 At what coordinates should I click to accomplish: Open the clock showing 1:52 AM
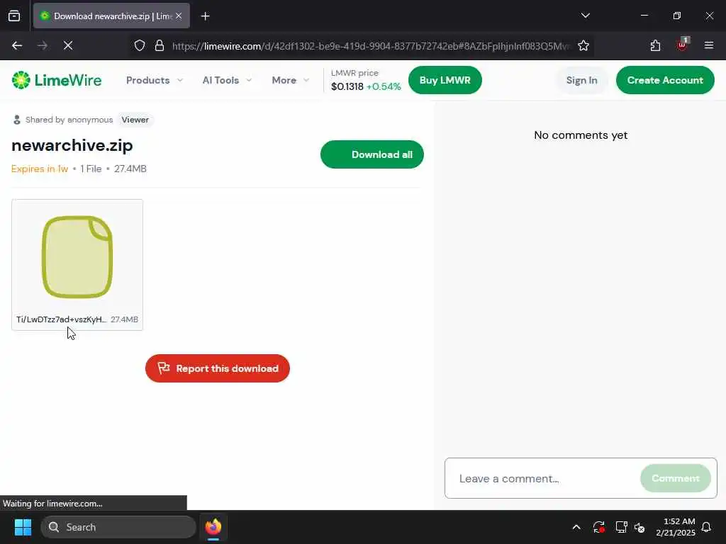(x=676, y=527)
